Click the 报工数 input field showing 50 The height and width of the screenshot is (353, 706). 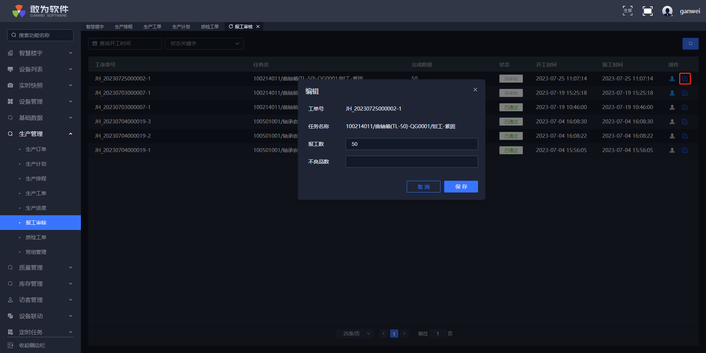coord(411,144)
